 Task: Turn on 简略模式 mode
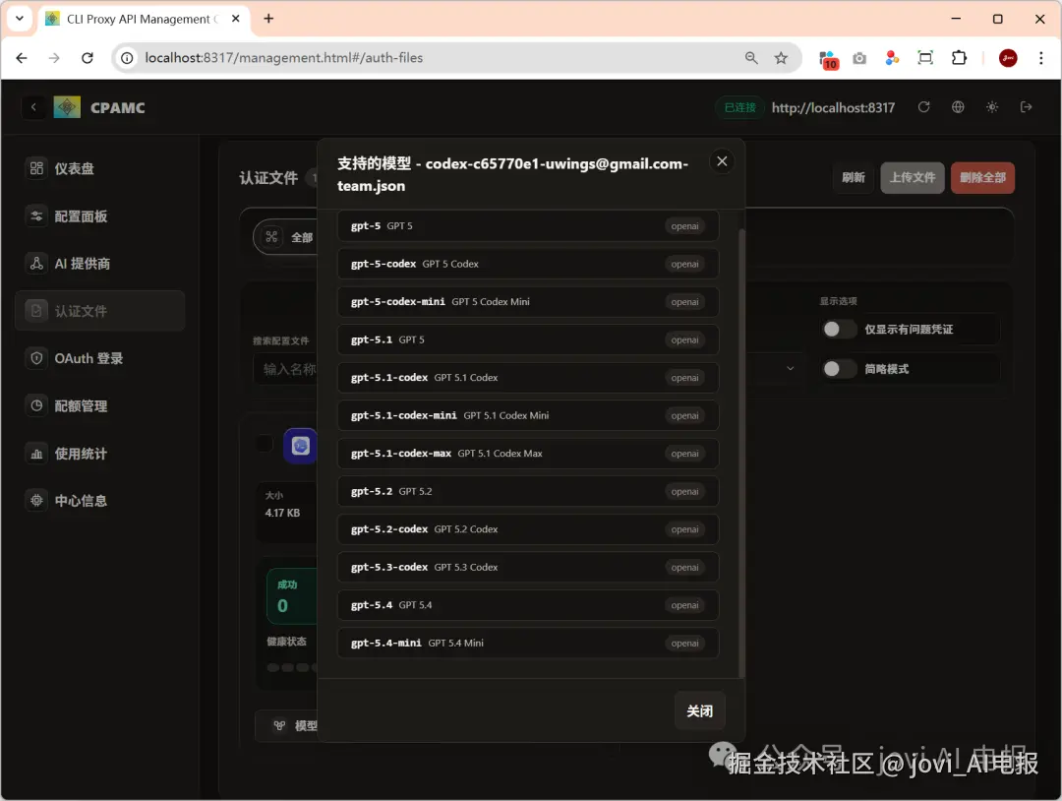pos(839,369)
